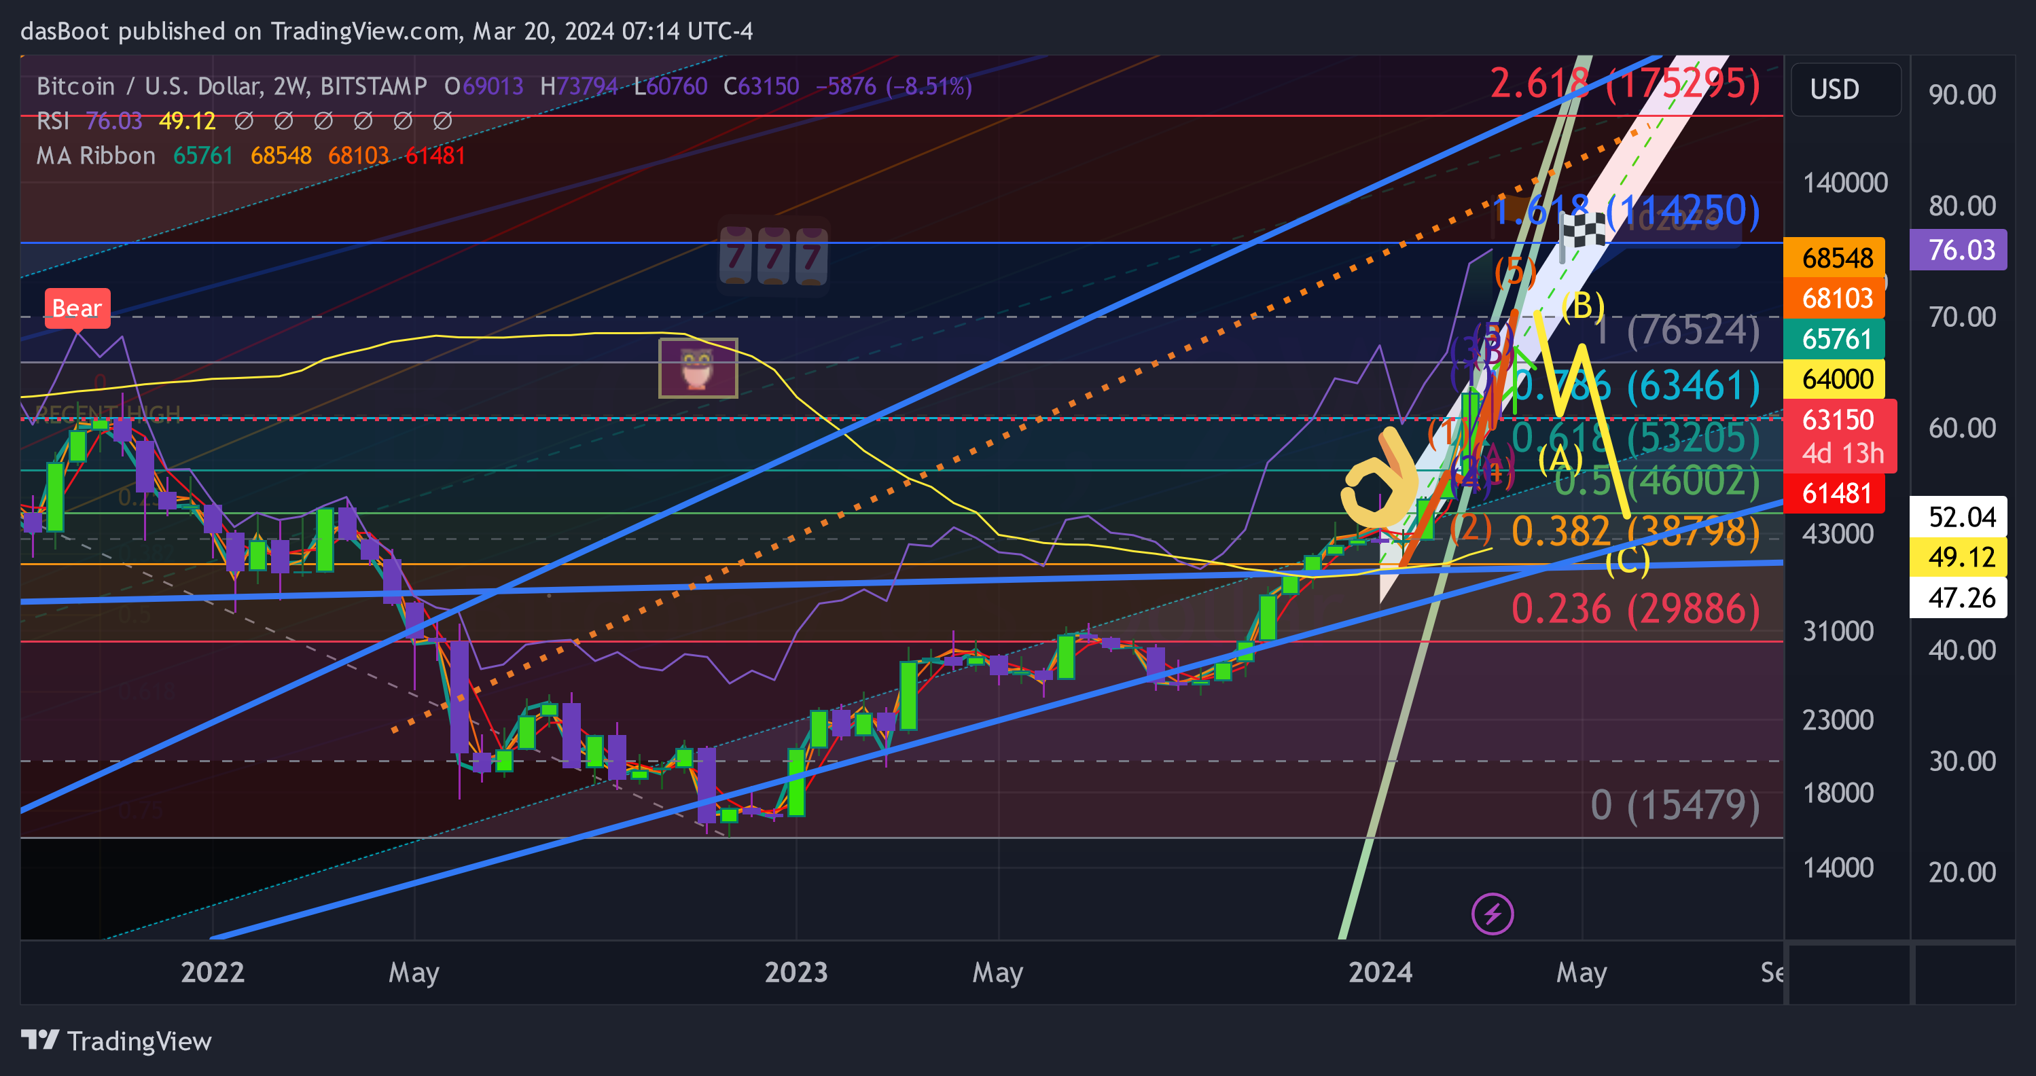Screen dimensions: 2036x1076
Task: Click the 2024 time axis label
Action: (1380, 971)
